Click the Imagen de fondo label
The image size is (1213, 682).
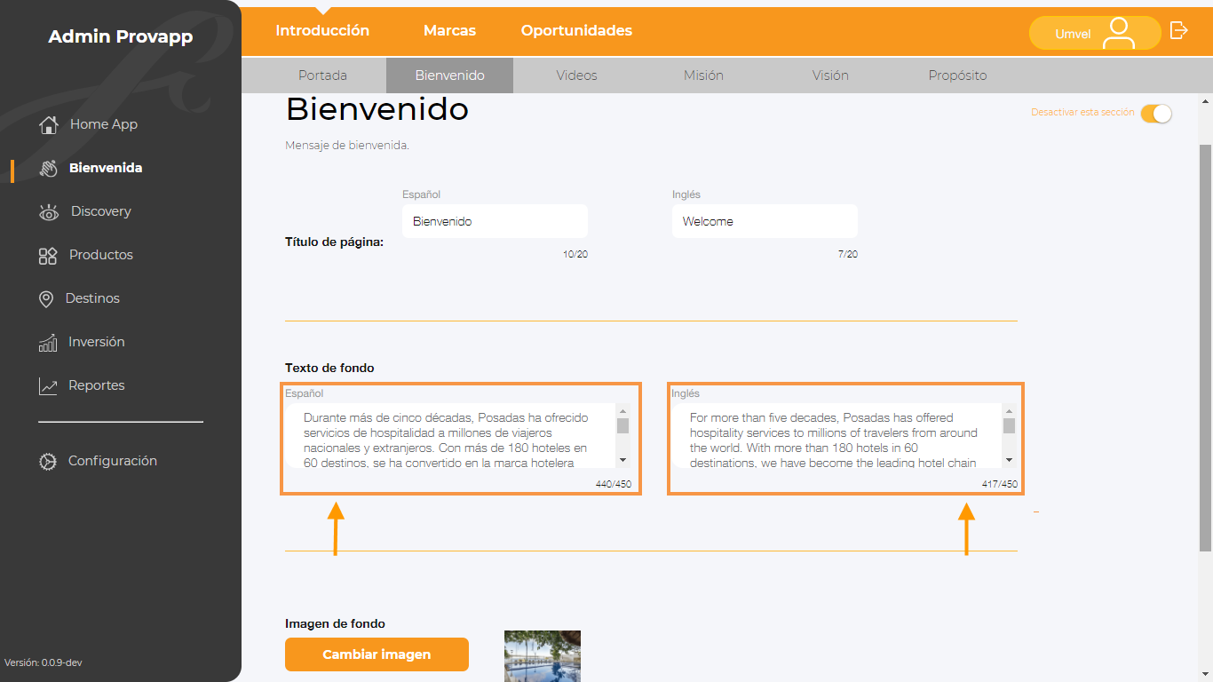(x=335, y=624)
